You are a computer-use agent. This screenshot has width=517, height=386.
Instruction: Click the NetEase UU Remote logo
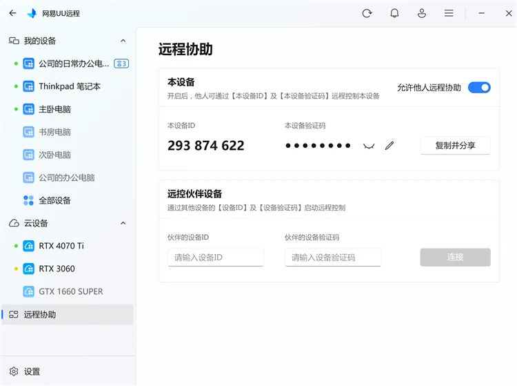(x=32, y=13)
